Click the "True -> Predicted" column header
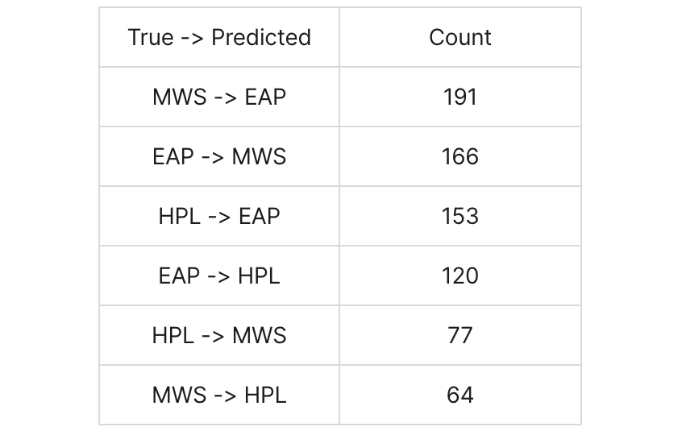Screen dimensions: 682x431 [219, 37]
